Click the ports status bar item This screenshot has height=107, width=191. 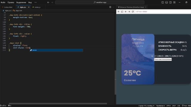10,106
